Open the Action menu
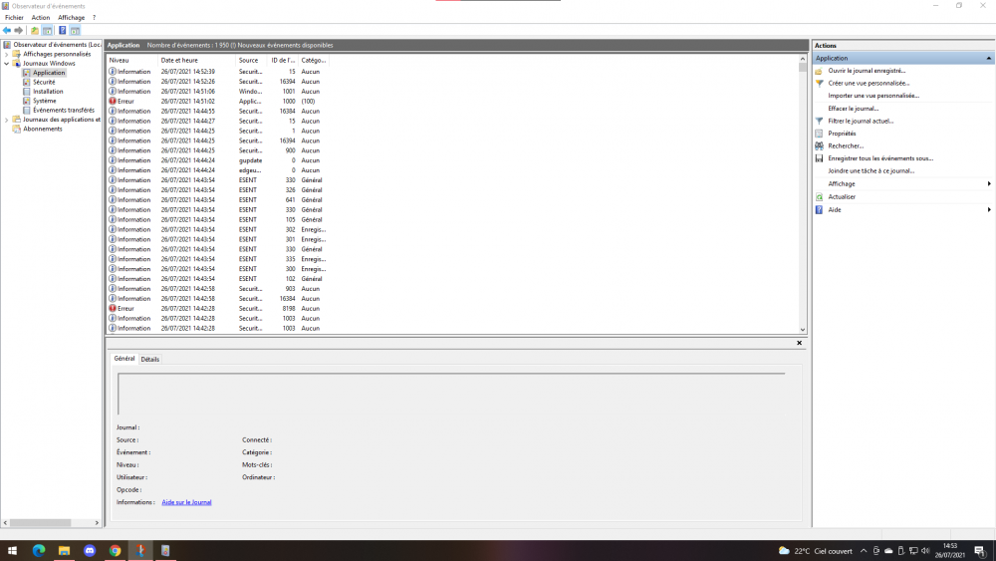996x561 pixels. pos(41,18)
